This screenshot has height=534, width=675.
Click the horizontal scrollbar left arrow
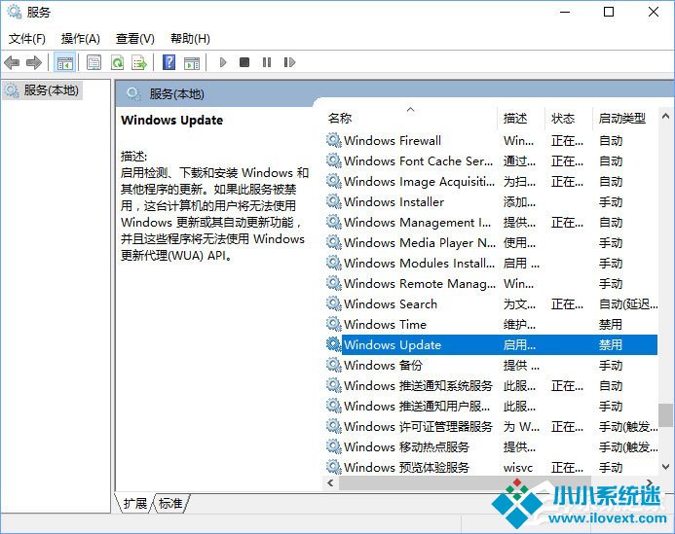click(x=330, y=482)
